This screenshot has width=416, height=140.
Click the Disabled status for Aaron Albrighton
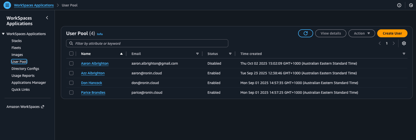[214, 63]
